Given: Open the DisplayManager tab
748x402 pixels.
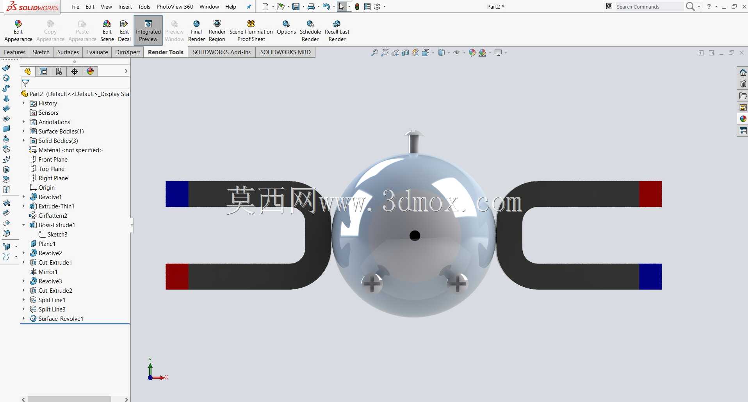Looking at the screenshot, I should pyautogui.click(x=90, y=71).
